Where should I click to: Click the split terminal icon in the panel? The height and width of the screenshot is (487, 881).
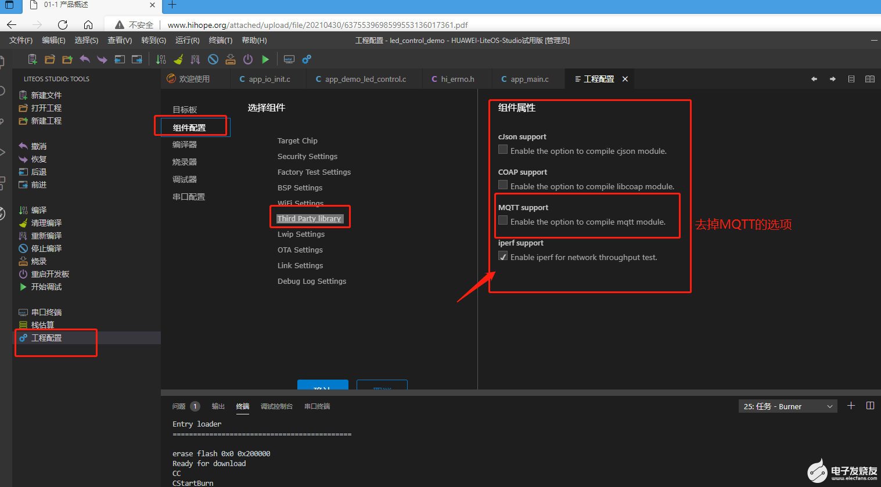(870, 406)
